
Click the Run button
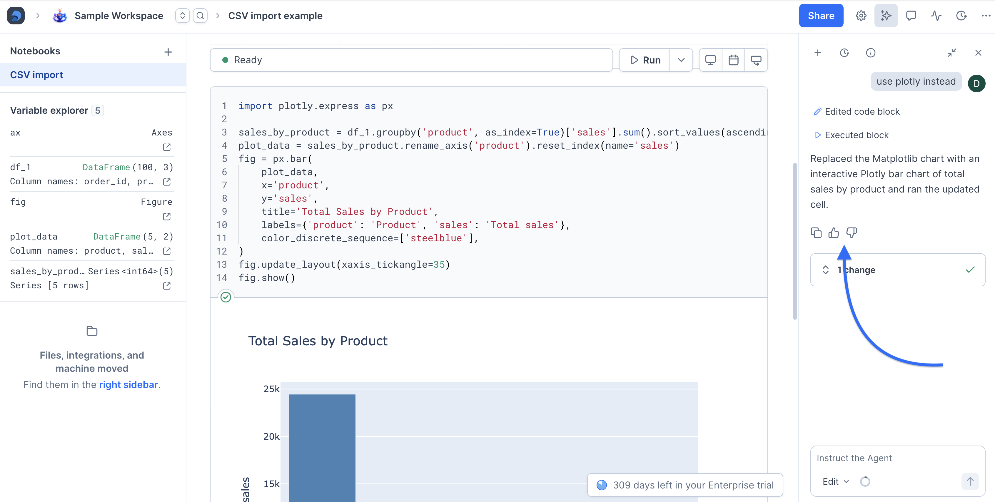645,60
